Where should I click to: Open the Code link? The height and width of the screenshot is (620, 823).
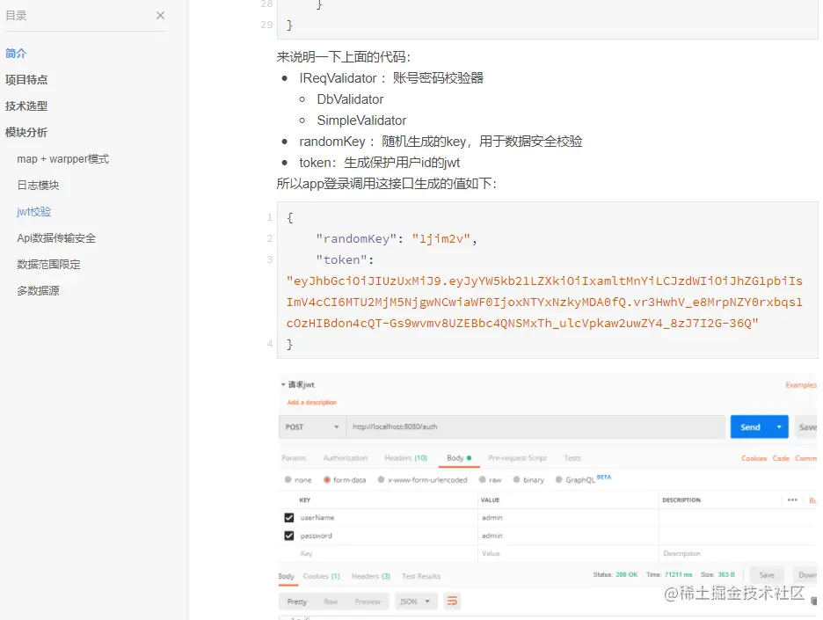pyautogui.click(x=781, y=458)
